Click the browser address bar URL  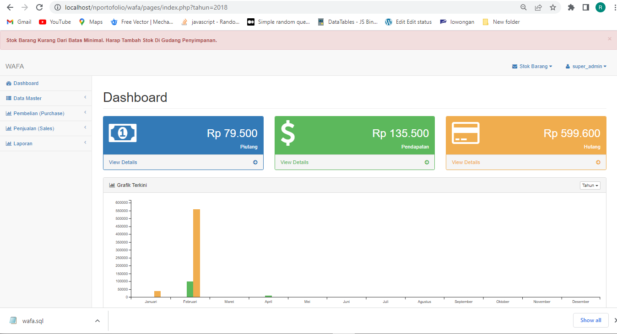[x=146, y=7]
